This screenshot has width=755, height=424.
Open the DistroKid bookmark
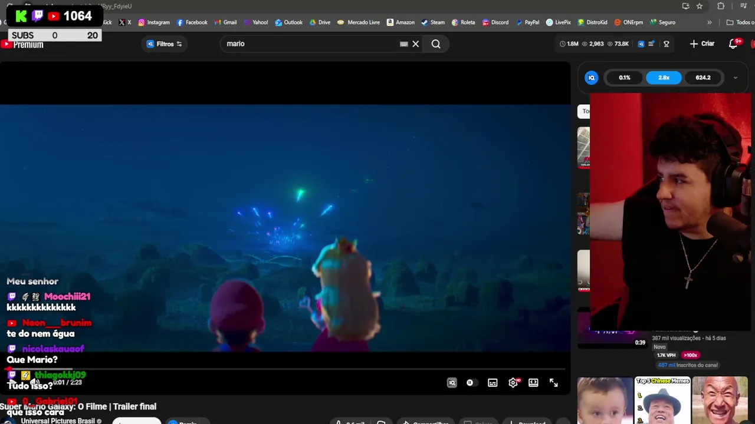pyautogui.click(x=592, y=22)
